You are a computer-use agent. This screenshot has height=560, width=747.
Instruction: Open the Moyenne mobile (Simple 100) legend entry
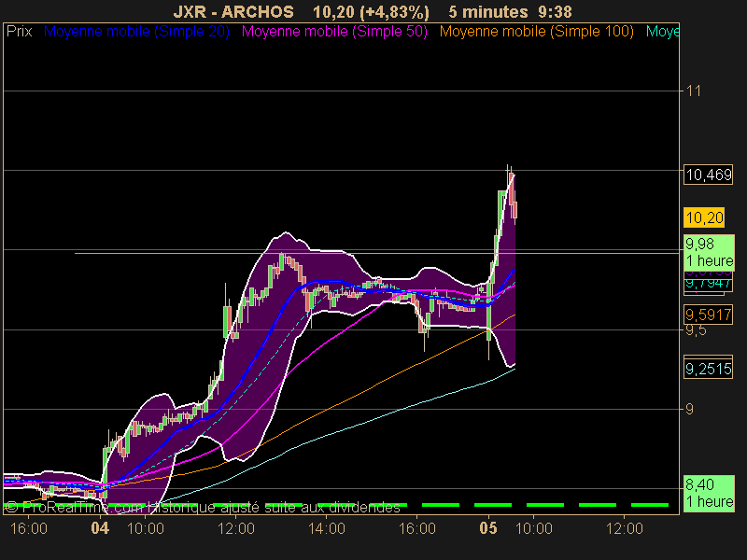coord(537,32)
